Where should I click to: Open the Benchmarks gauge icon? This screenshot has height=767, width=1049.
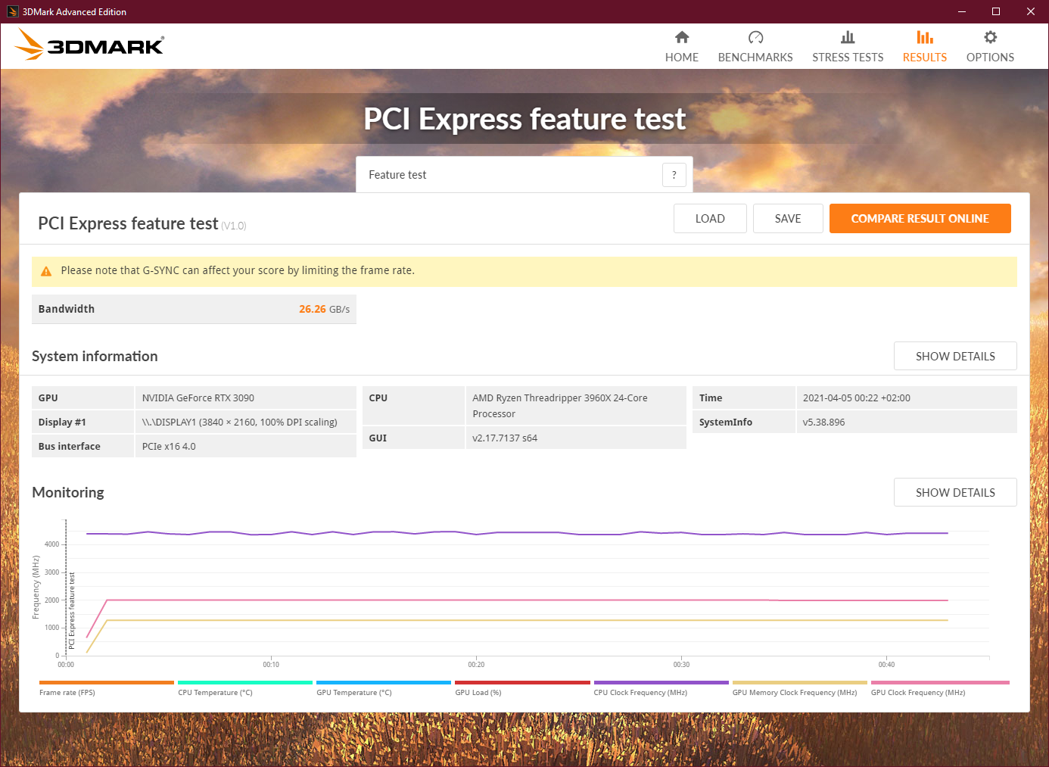755,37
